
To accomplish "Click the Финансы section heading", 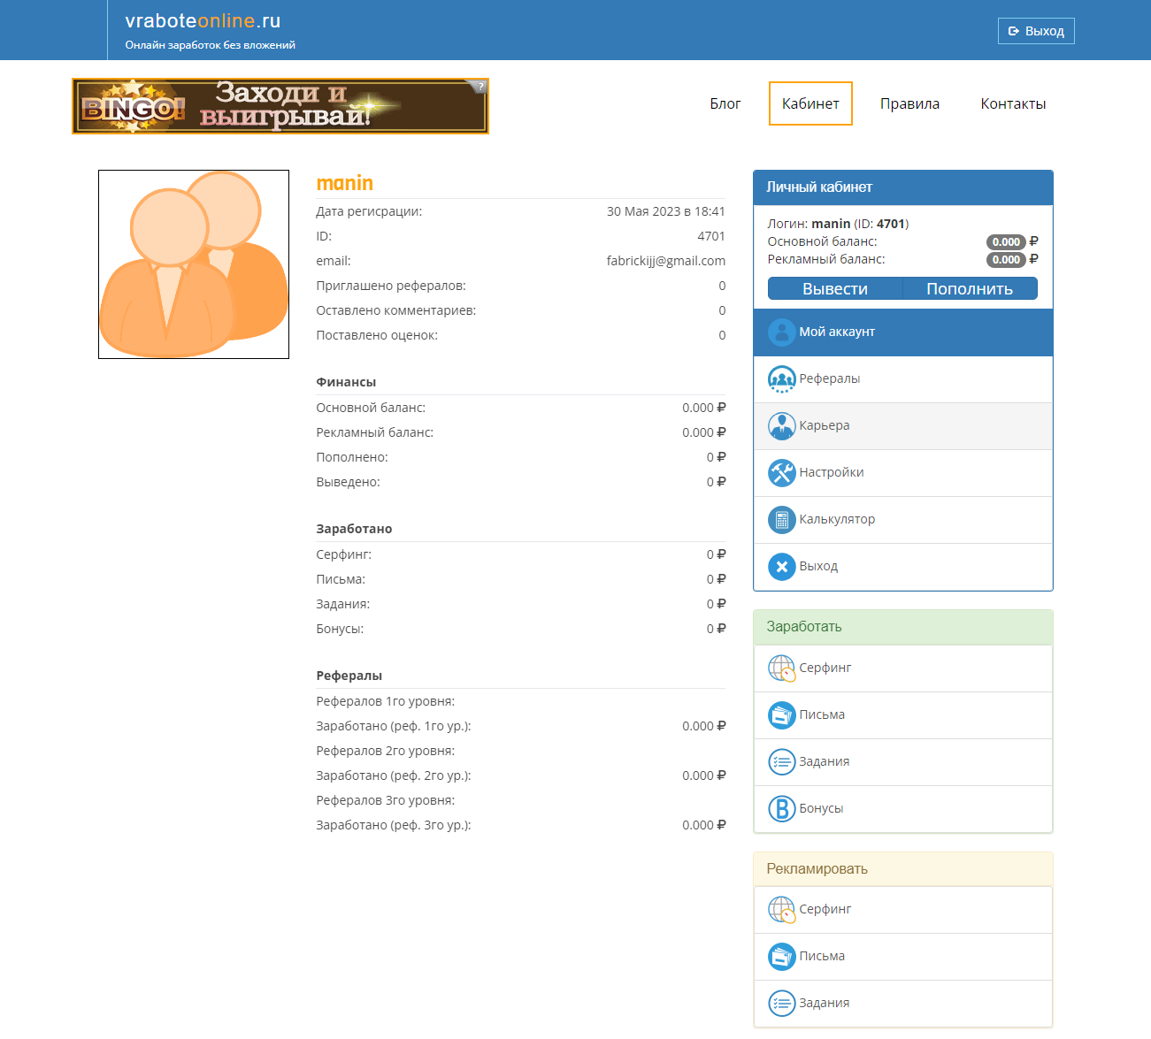I will click(x=346, y=382).
